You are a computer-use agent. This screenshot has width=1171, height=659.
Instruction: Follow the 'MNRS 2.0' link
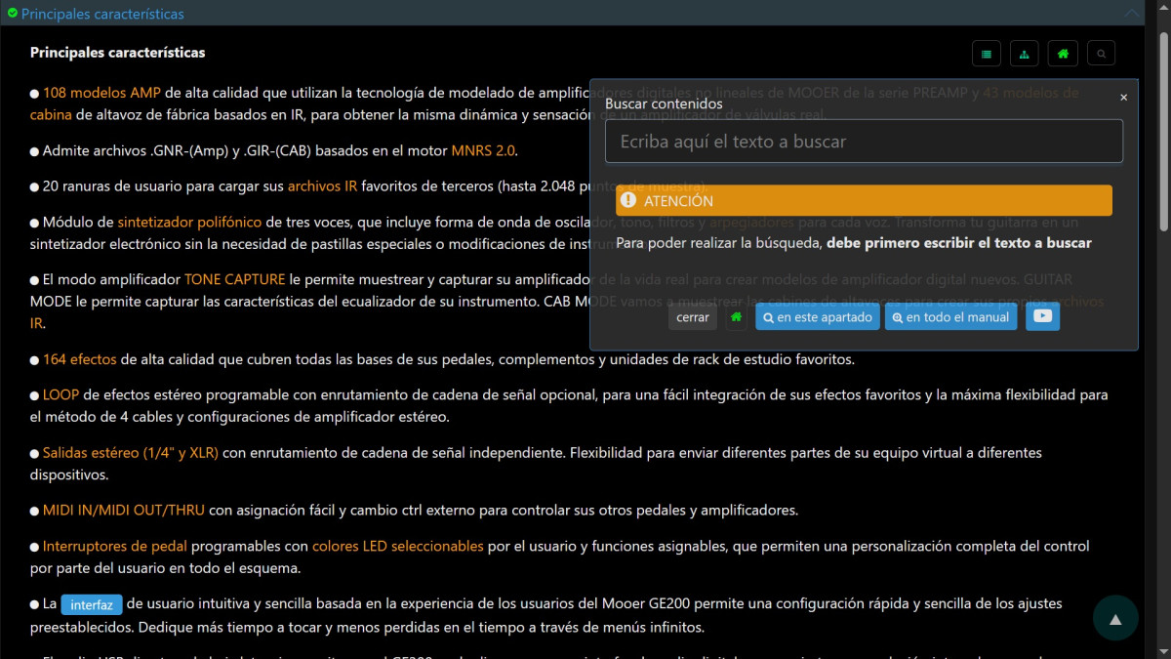tap(482, 150)
